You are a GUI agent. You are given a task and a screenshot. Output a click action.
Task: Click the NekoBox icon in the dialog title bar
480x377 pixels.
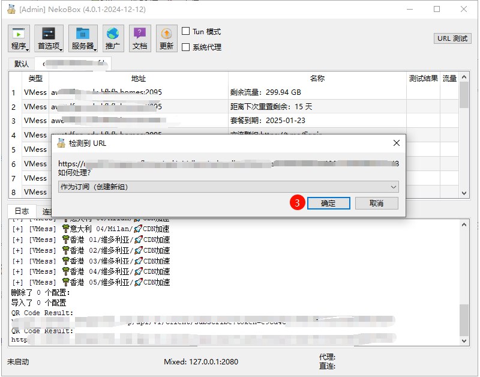pyautogui.click(x=61, y=143)
